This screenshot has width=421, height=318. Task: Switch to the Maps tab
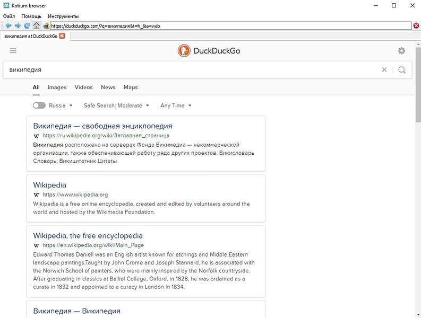pos(131,87)
